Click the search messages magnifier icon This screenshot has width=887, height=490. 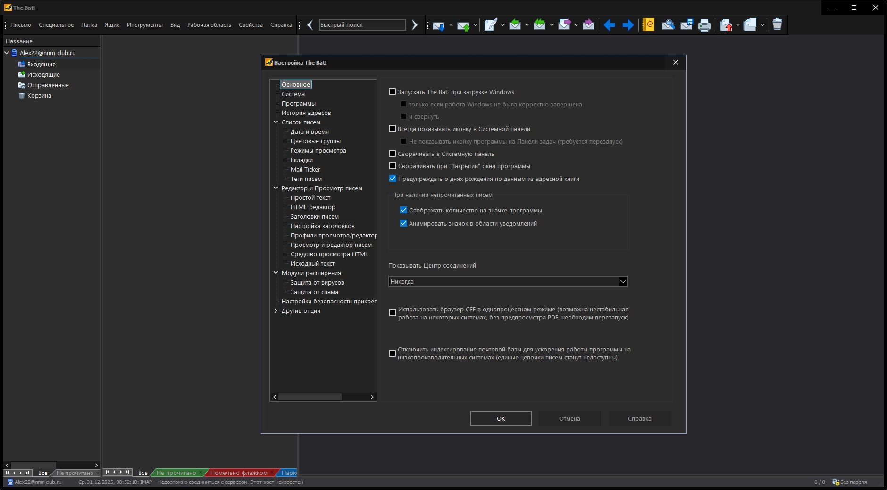pyautogui.click(x=668, y=25)
